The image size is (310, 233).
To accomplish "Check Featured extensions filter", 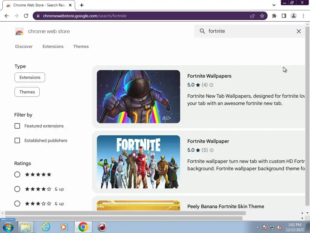I will point(17,126).
